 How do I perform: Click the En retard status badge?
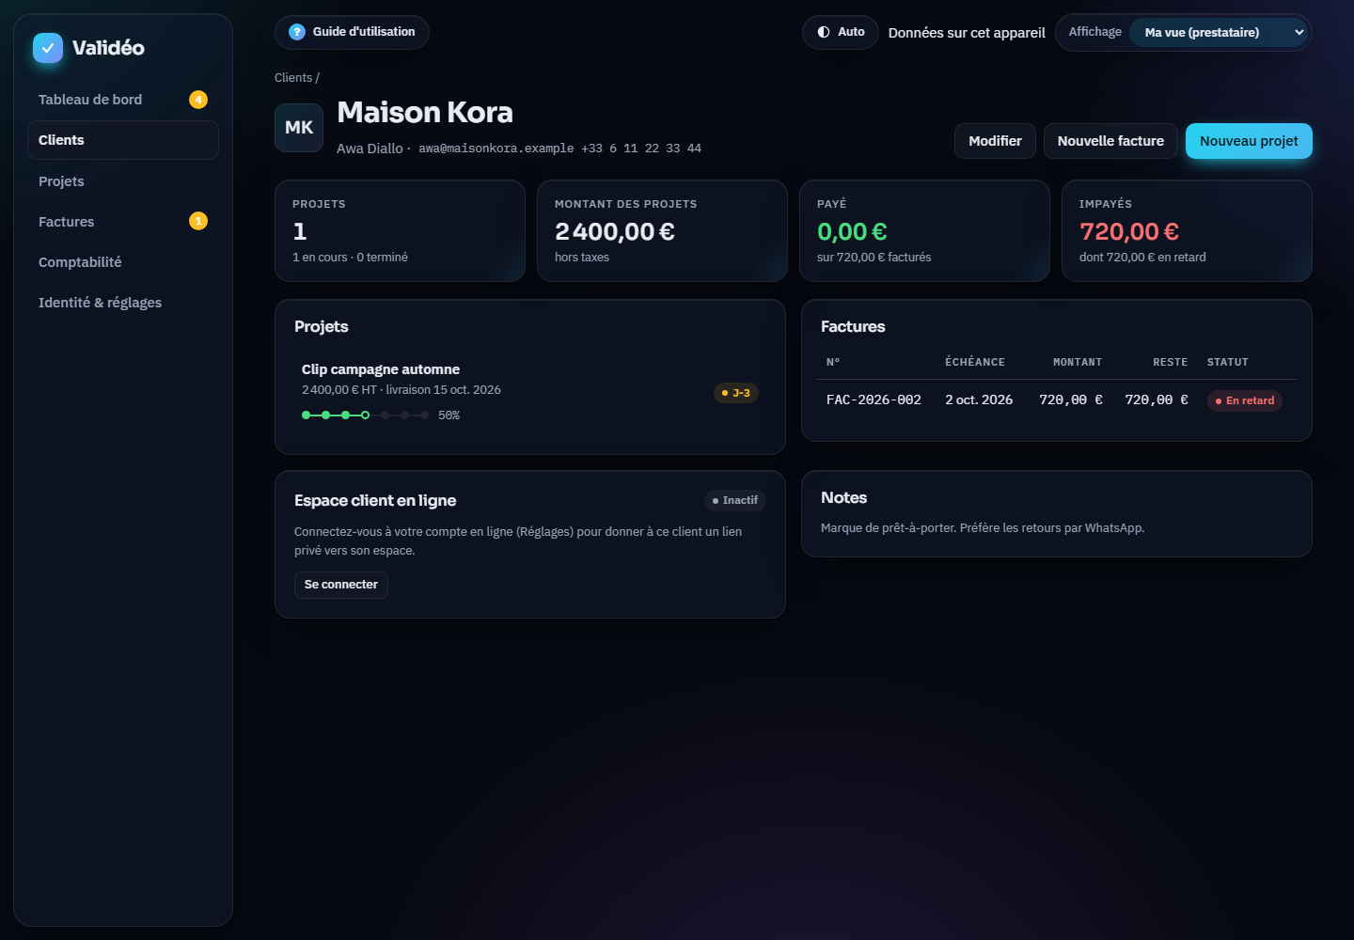[1245, 400]
